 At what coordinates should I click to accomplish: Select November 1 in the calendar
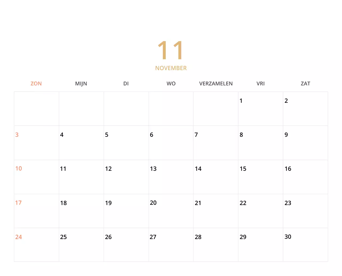(x=241, y=101)
